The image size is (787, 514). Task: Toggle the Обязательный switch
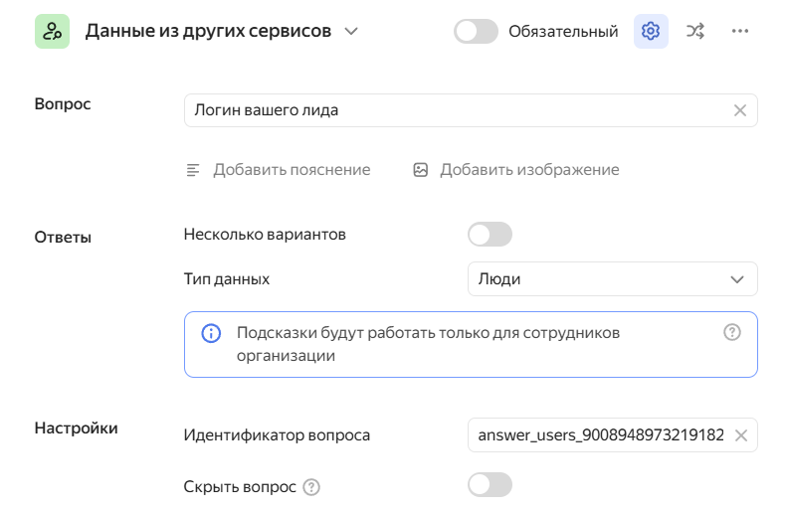click(x=476, y=31)
